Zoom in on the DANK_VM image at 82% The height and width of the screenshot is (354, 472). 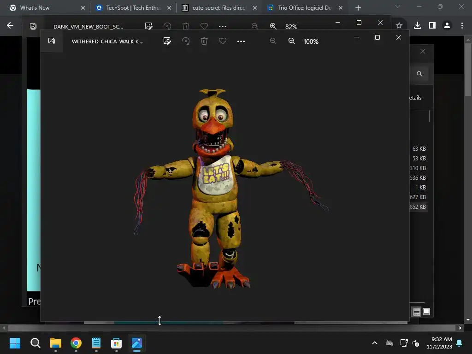[x=273, y=26]
